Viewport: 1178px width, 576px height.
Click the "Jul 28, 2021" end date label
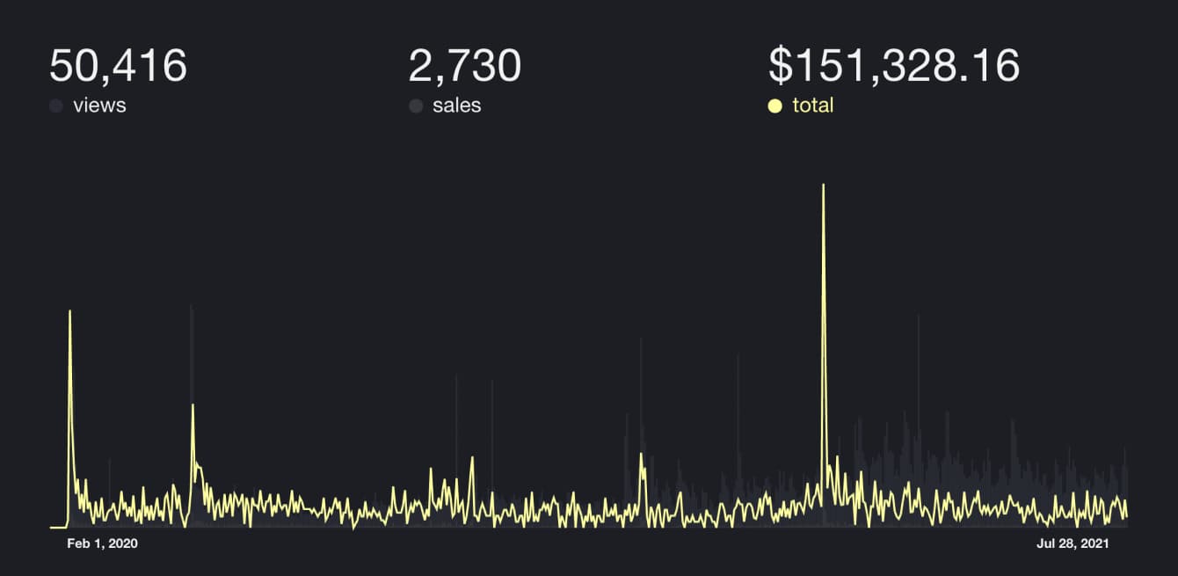(1073, 544)
